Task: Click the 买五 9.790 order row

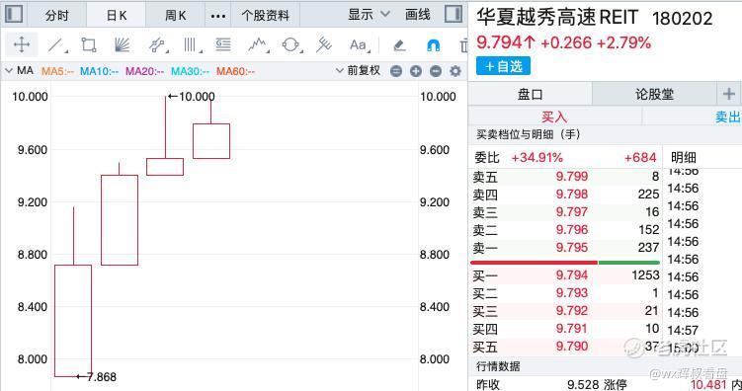Action: (x=565, y=347)
